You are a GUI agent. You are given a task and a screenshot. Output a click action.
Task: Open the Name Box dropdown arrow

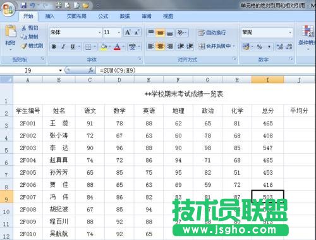click(61, 70)
